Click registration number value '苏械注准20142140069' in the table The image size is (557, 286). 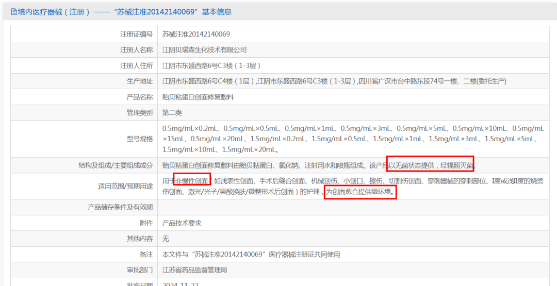196,35
